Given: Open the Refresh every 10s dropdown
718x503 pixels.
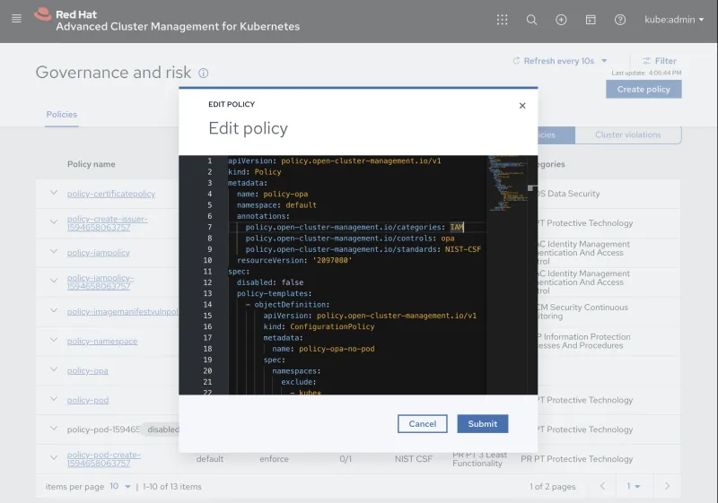Looking at the screenshot, I should coord(560,61).
